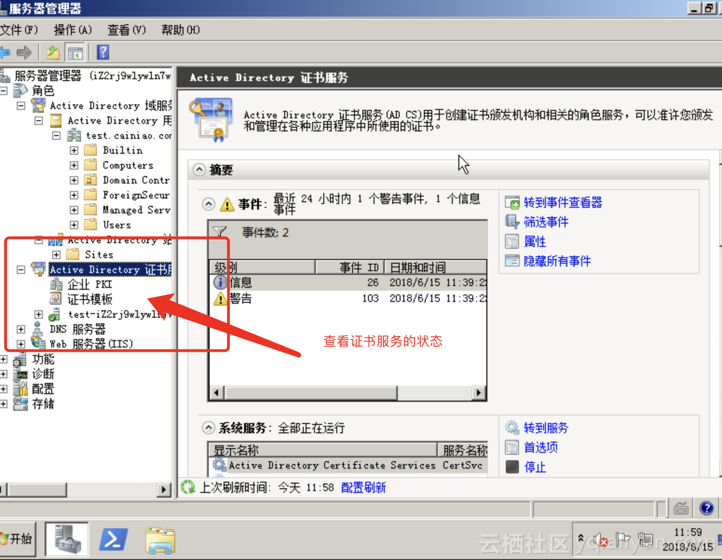The image size is (722, 560).
Task: Click the tree pane scroll-right arrow
Action: click(163, 490)
